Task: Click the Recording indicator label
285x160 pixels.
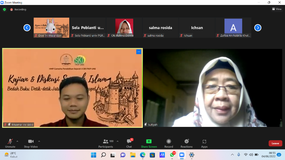Action: pos(18,10)
